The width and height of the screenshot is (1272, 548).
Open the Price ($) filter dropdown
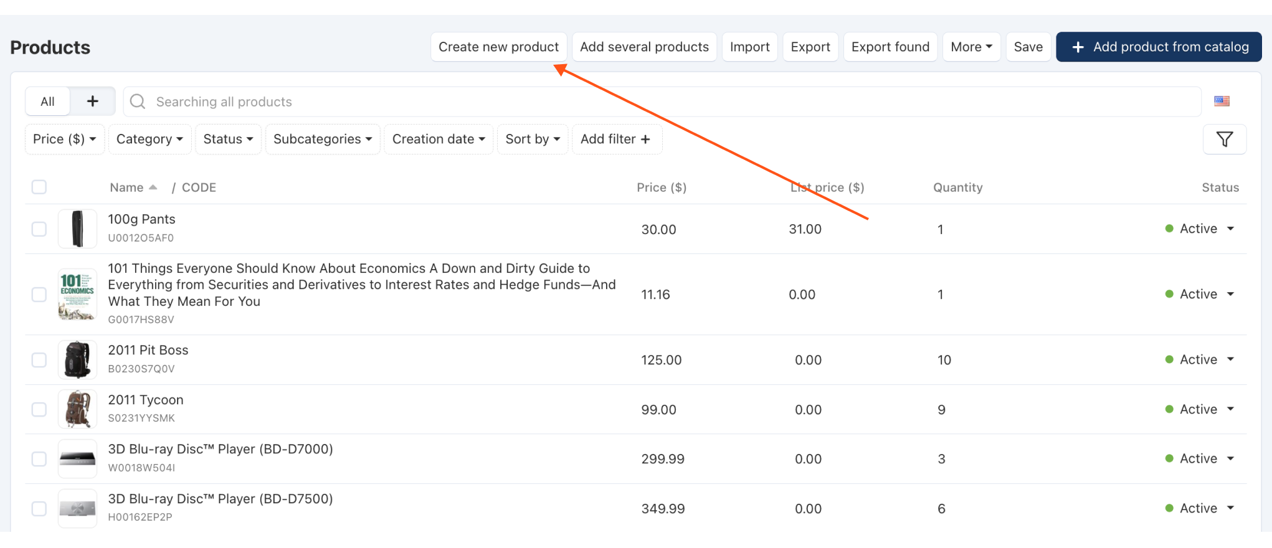pyautogui.click(x=64, y=139)
